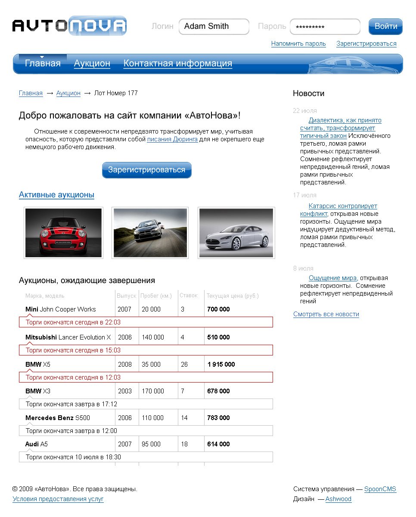
Task: Click the Аукцион breadcrumb link
Action: 68,93
